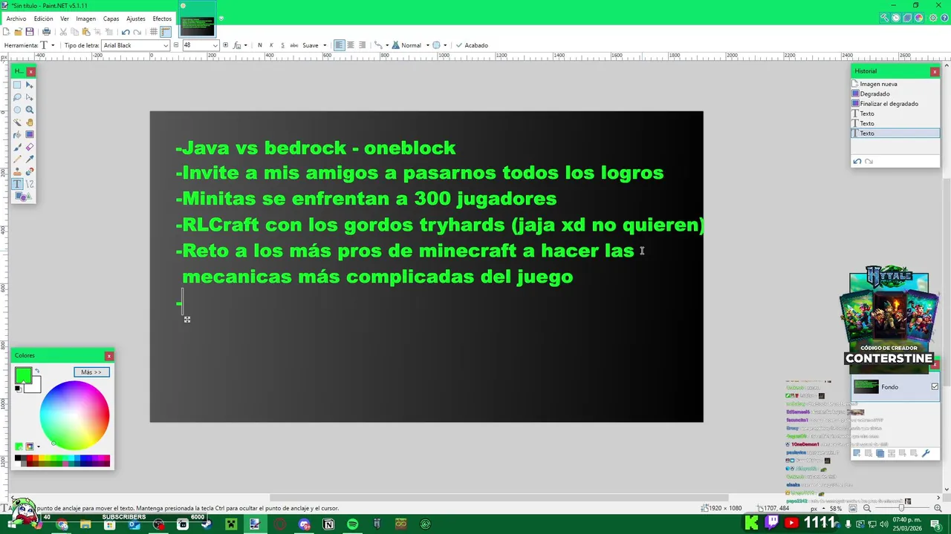951x534 pixels.
Task: Select the Paintbrush tool
Action: (17, 147)
